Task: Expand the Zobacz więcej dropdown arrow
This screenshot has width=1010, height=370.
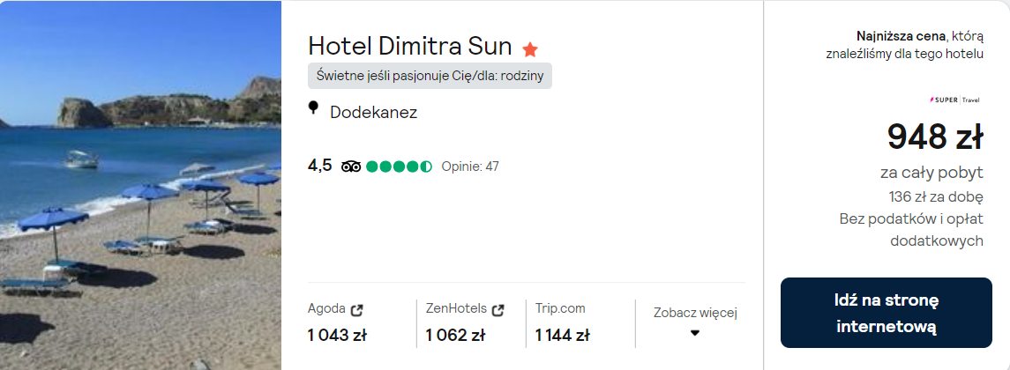Action: pos(694,333)
